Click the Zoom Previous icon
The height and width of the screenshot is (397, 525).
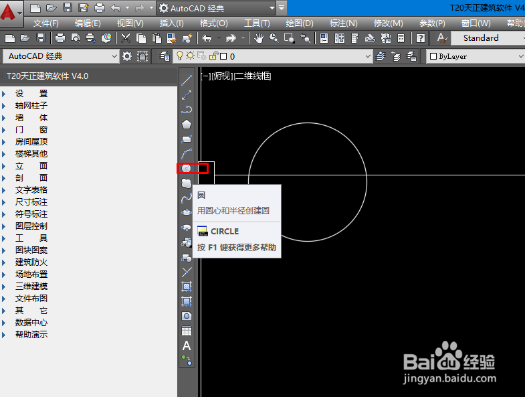(305, 38)
